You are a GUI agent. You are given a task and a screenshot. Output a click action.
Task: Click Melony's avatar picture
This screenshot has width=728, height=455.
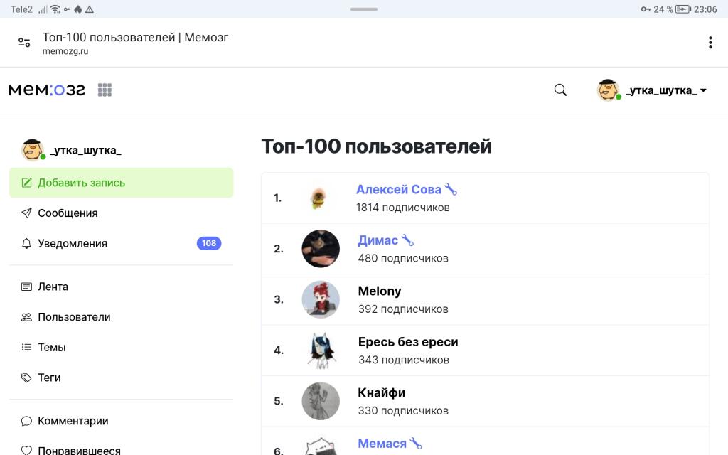(321, 299)
